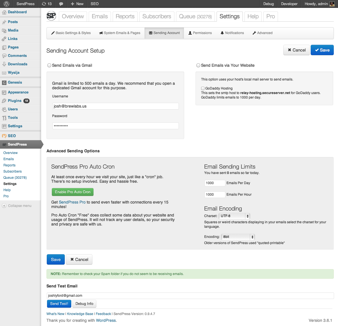Click the Settings sliders icon in sidebar
Image resolution: width=338 pixels, height=326 pixels.
(x=4, y=126)
